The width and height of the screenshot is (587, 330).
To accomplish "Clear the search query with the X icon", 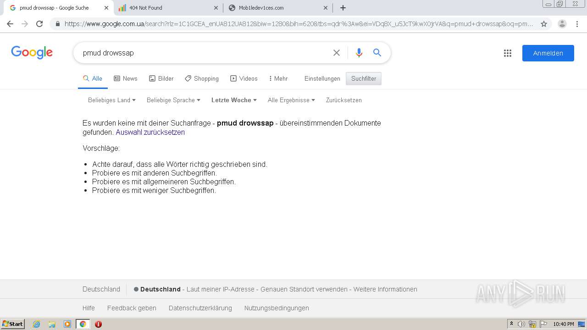I will [x=337, y=53].
